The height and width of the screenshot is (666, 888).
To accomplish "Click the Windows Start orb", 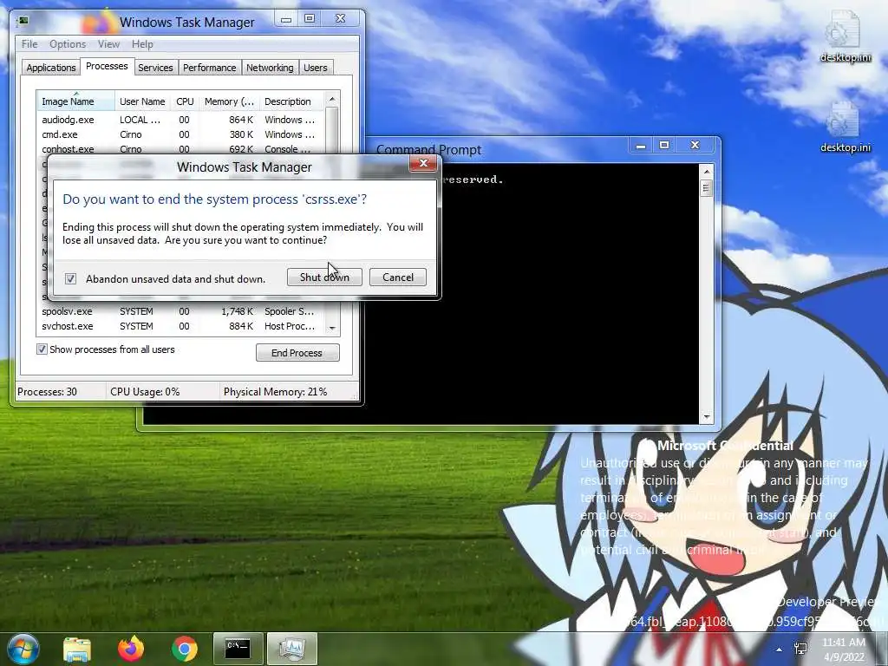I will click(23, 649).
